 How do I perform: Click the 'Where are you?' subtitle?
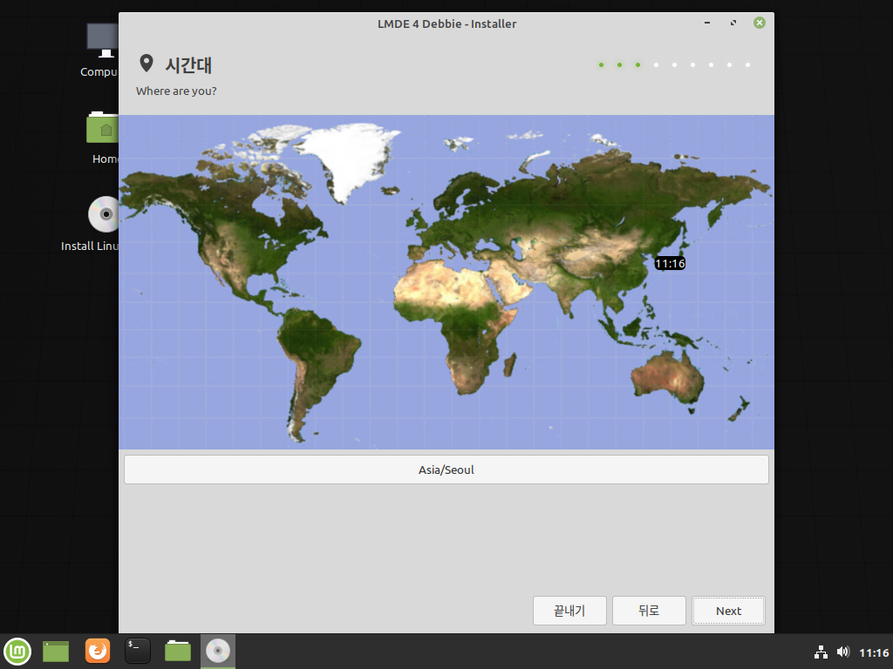coord(176,91)
